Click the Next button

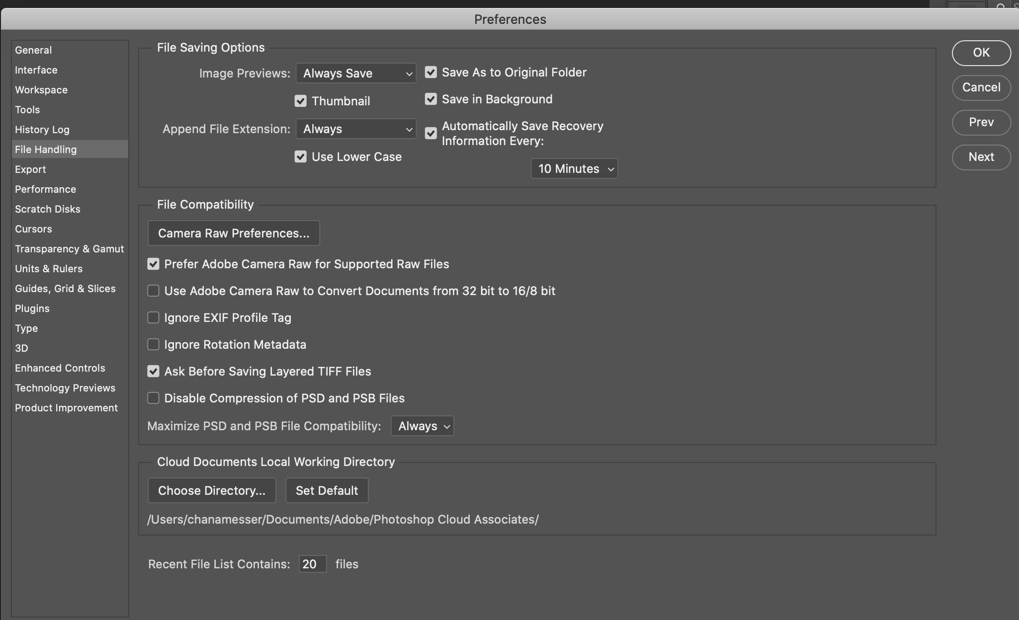981,157
